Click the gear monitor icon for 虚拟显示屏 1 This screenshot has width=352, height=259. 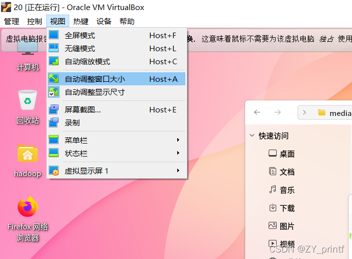pyautogui.click(x=54, y=171)
